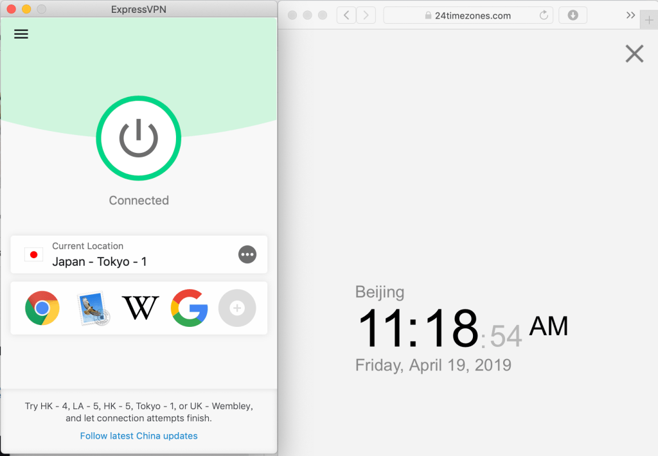Go back in Safari
The width and height of the screenshot is (658, 456).
[x=346, y=15]
